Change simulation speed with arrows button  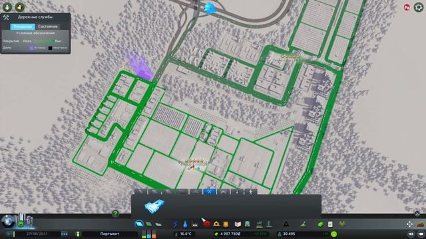coord(65,234)
